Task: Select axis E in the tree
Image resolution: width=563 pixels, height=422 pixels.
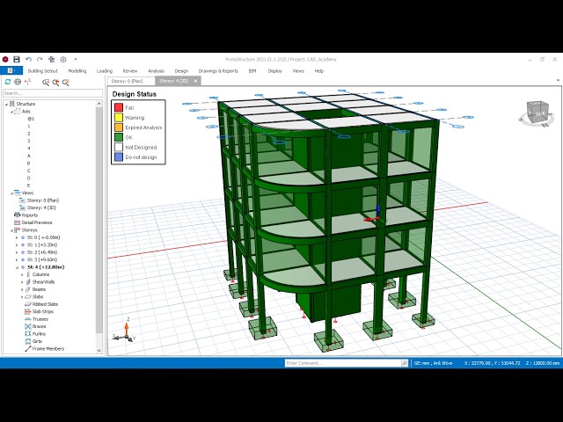Action: [x=29, y=186]
